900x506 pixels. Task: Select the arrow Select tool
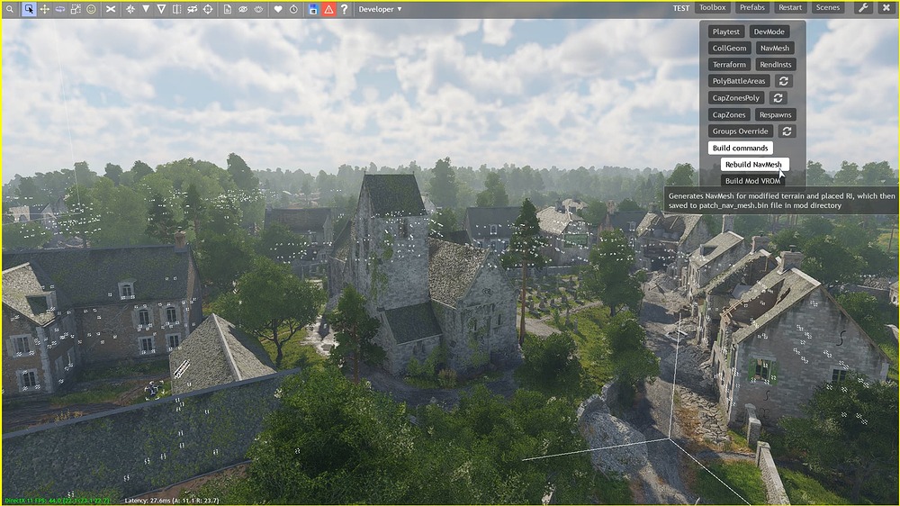pos(30,9)
